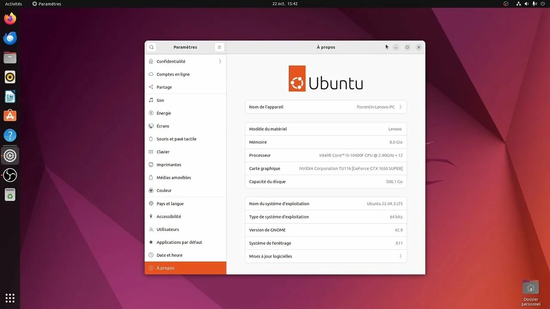Edit Nom de l'appareil row
The width and height of the screenshot is (550, 309).
click(326, 107)
